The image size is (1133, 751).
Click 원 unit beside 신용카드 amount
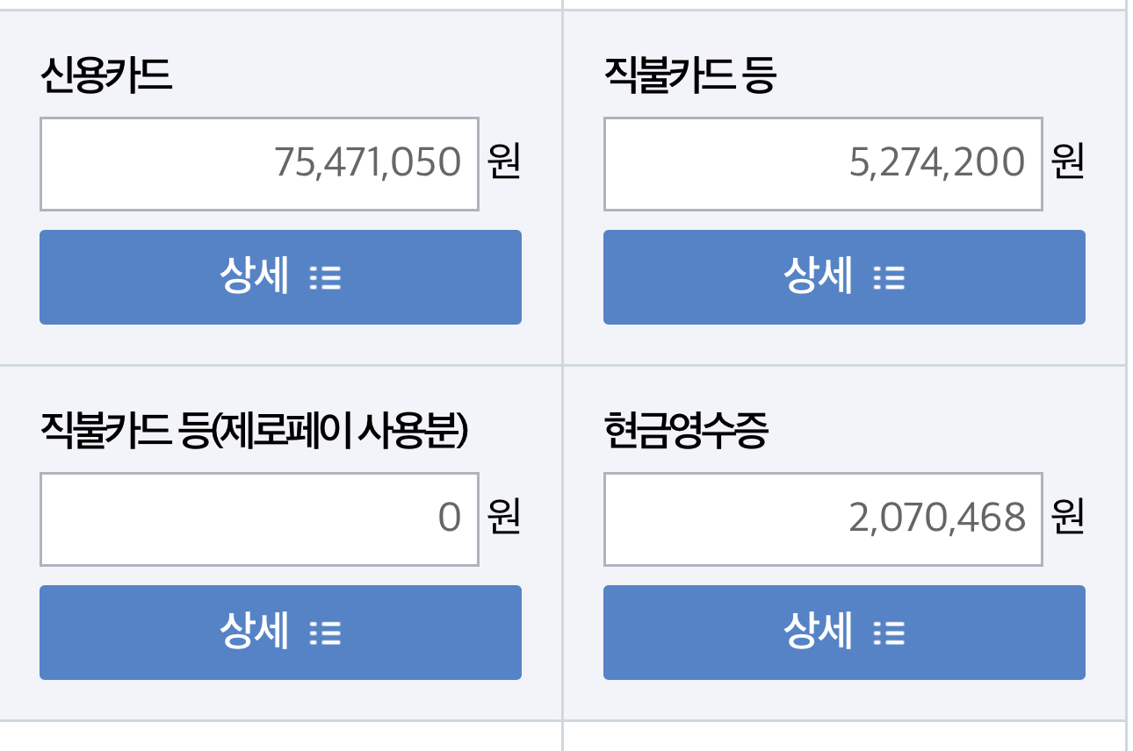click(x=504, y=163)
